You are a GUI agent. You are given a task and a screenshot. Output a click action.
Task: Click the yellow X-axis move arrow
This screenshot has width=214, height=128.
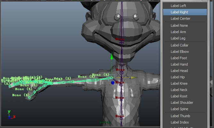pos(133,78)
